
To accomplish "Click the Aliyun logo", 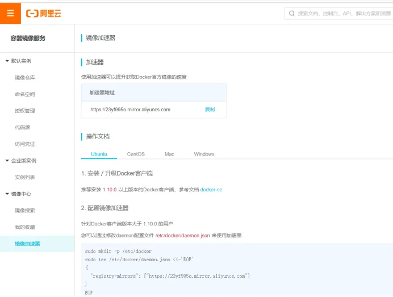I will (x=43, y=13).
